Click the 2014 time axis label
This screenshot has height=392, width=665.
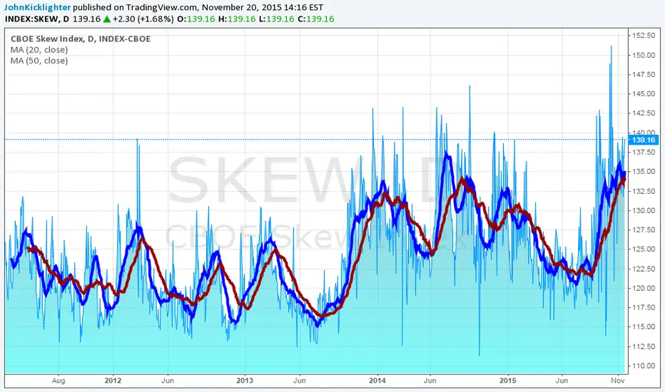click(377, 381)
